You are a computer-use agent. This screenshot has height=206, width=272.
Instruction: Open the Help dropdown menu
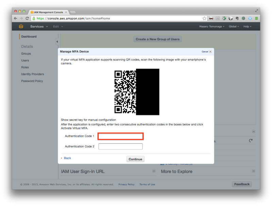pos(247,26)
